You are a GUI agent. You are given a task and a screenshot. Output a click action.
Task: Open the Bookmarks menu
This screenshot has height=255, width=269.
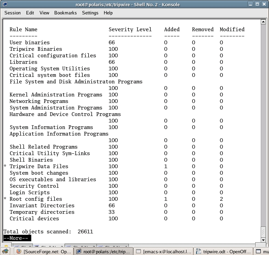[x=65, y=13]
